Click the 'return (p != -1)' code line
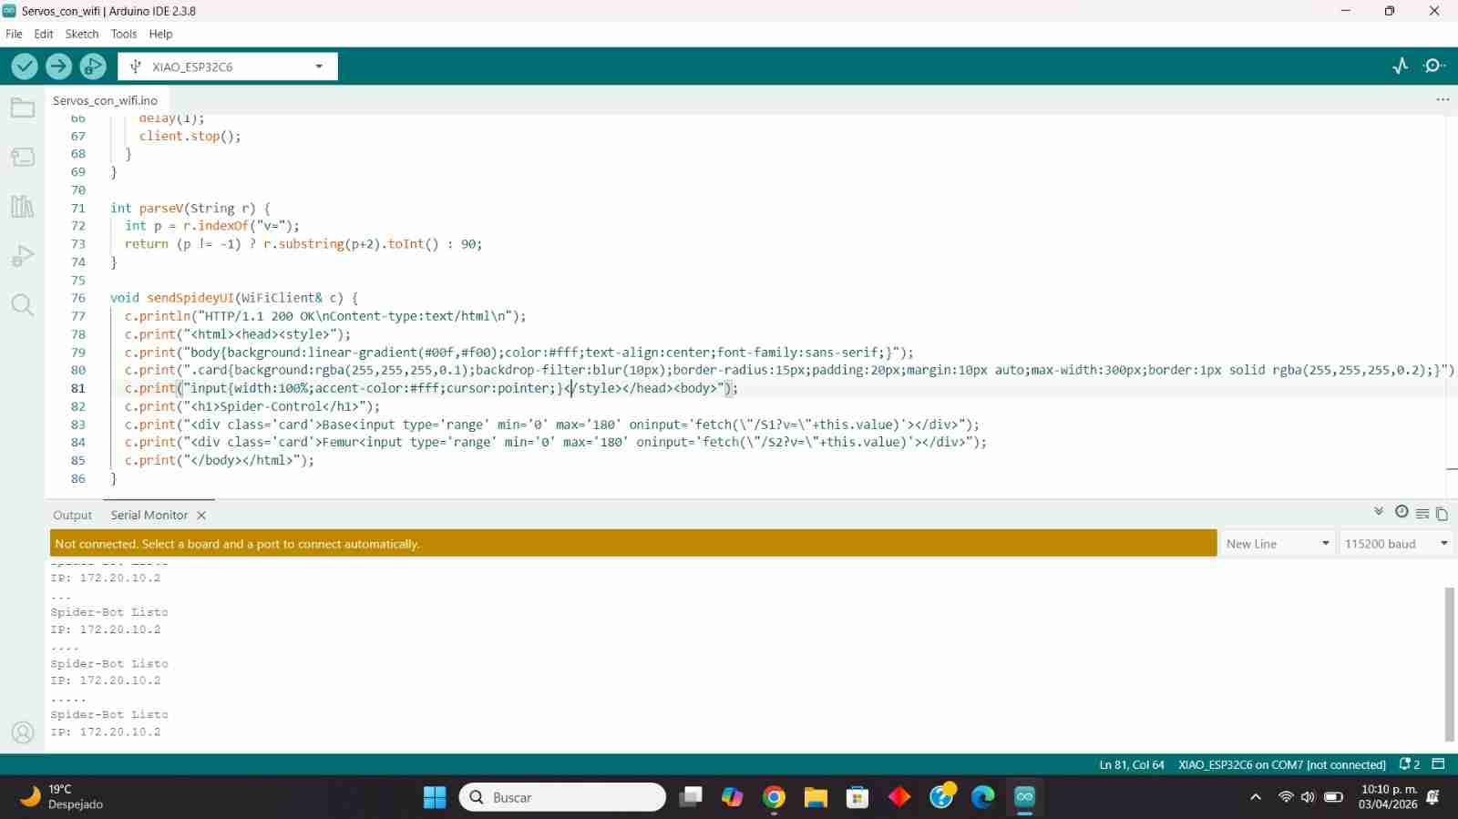1458x819 pixels. (303, 244)
